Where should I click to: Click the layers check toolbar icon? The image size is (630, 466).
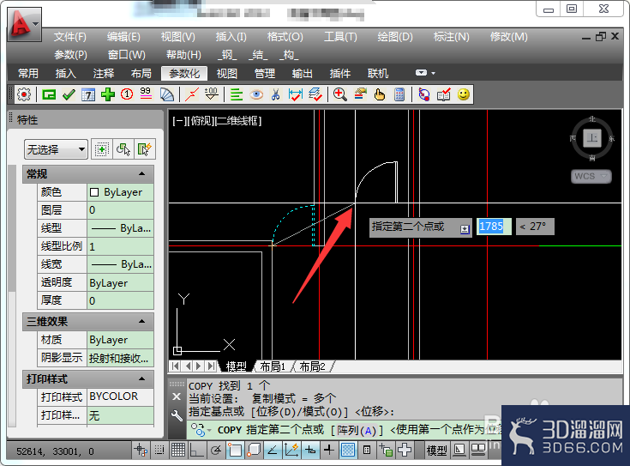click(x=315, y=95)
